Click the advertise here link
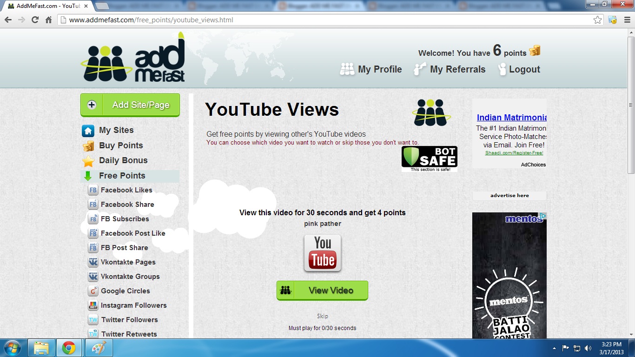Viewport: 635px width, 357px height. pos(509,196)
